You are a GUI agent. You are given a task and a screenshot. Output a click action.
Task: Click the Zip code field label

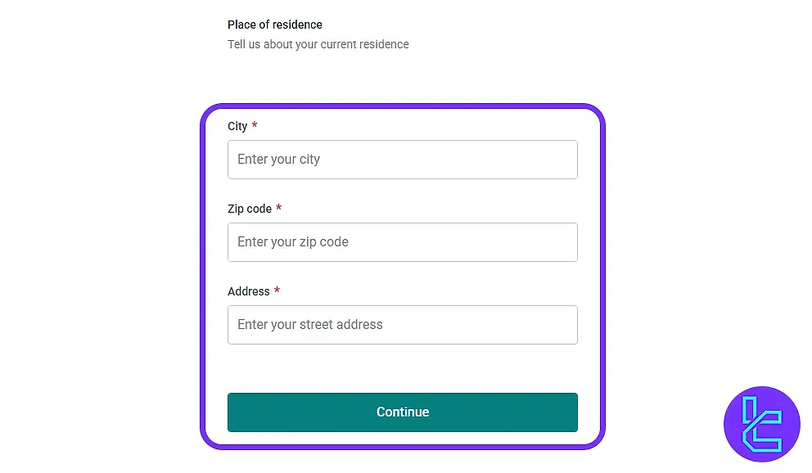point(248,209)
